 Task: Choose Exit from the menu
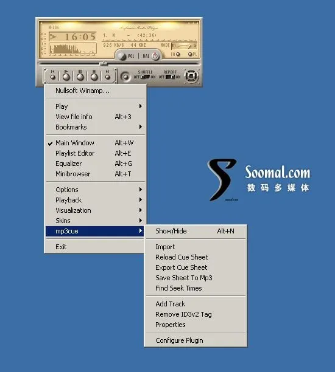point(95,247)
